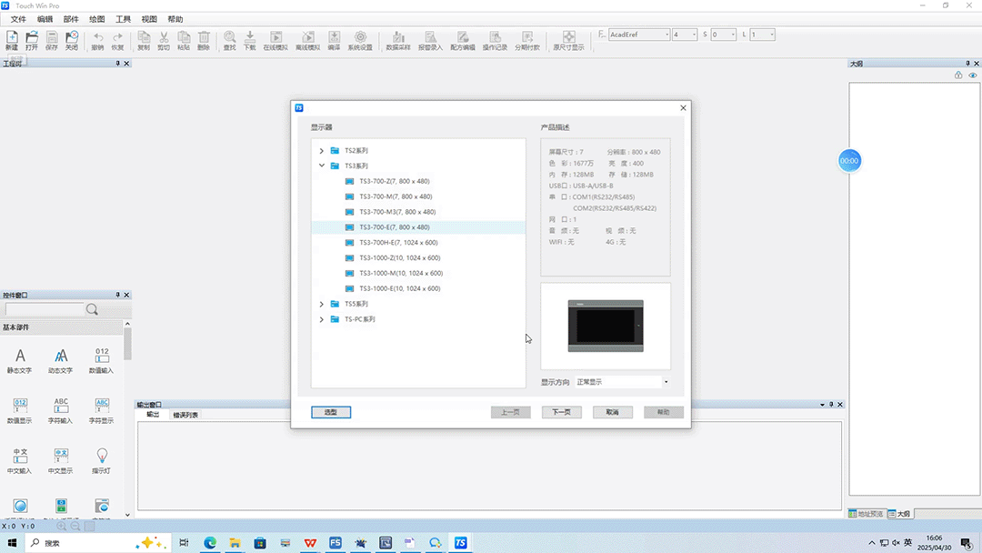The image size is (982, 553).
Task: Pin the 工程树 project panel
Action: (x=117, y=64)
